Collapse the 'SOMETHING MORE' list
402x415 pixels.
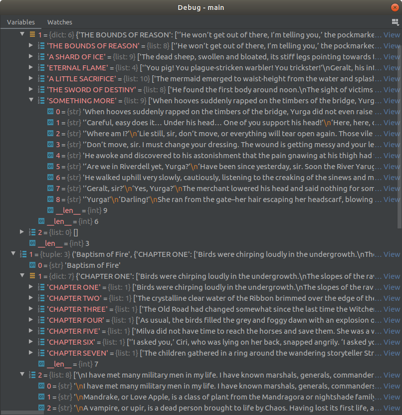pyautogui.click(x=31, y=100)
